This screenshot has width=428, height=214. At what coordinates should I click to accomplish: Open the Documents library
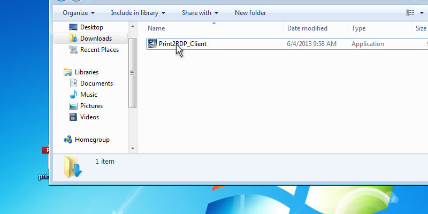96,83
